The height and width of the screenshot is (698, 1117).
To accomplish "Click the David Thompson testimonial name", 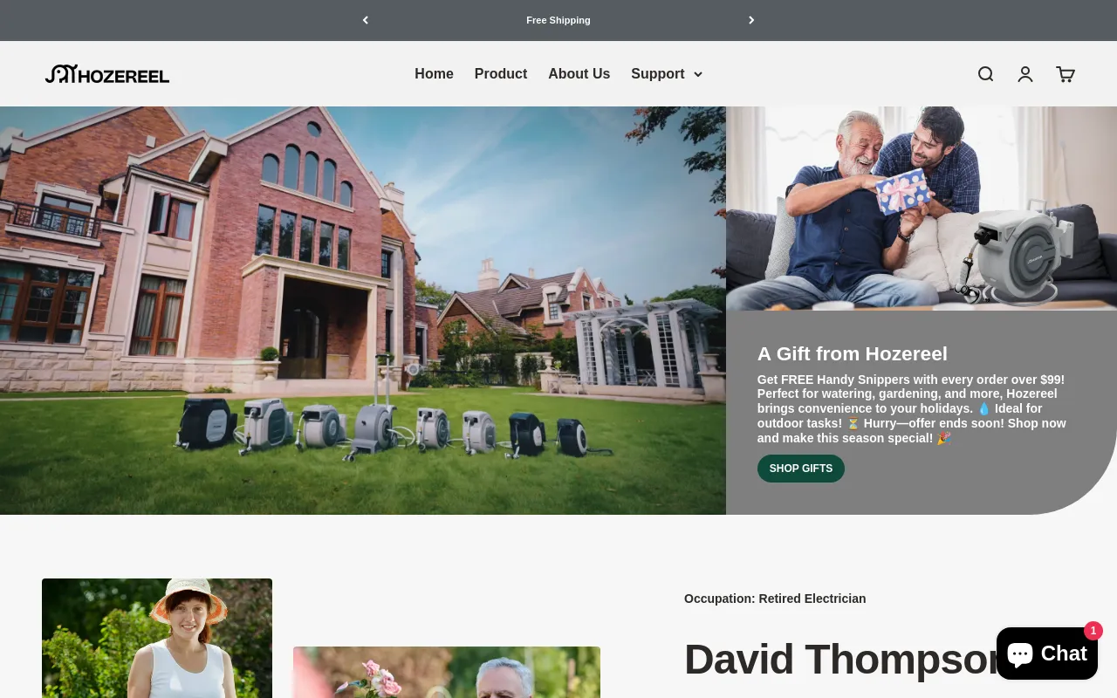I will [x=838, y=660].
